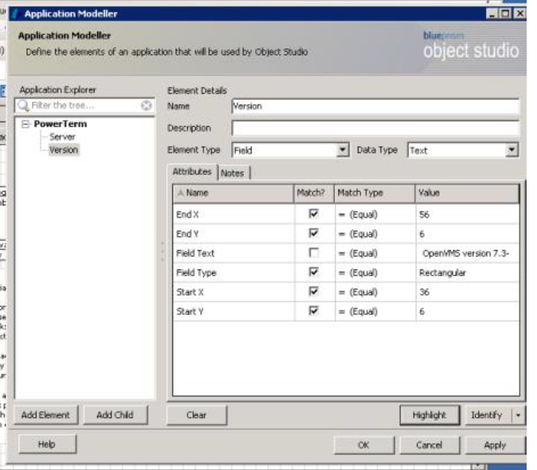Click the Match Type column header

point(375,193)
